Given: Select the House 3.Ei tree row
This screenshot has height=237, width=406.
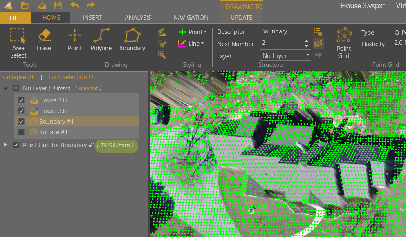Looking at the screenshot, I should [x=77, y=100].
